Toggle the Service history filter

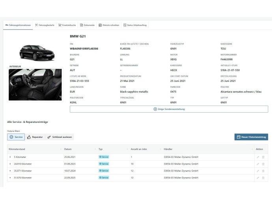pos(16,137)
